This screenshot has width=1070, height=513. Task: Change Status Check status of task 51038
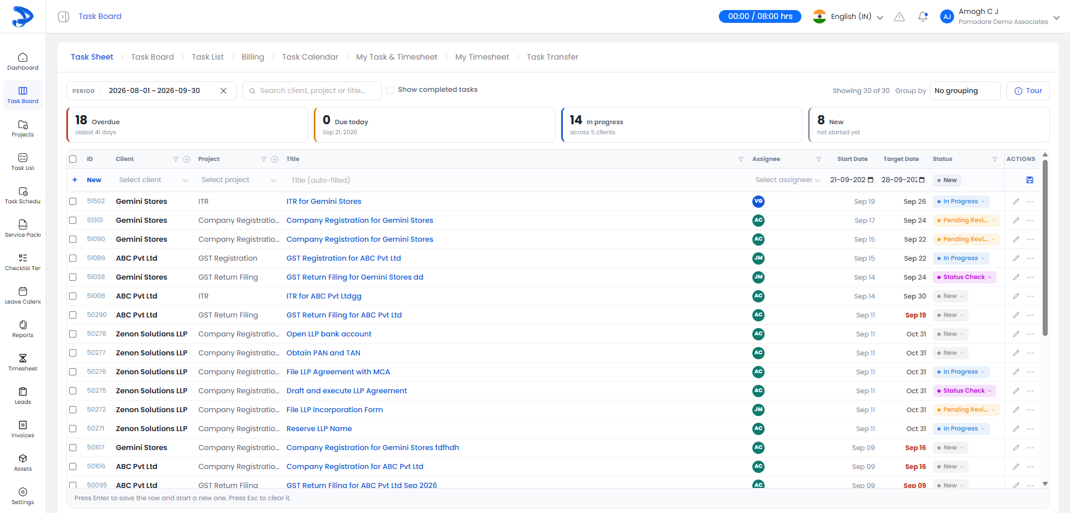(x=965, y=277)
